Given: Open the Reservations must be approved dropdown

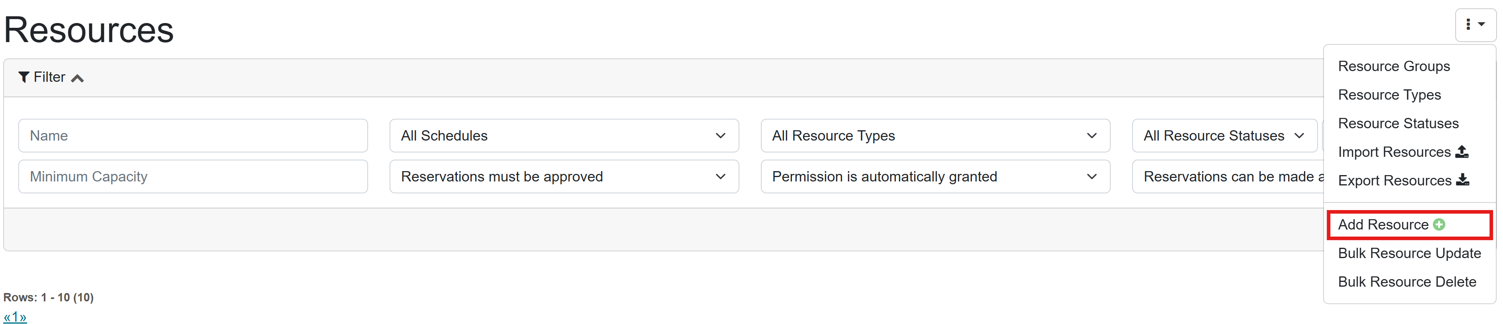Looking at the screenshot, I should (563, 176).
